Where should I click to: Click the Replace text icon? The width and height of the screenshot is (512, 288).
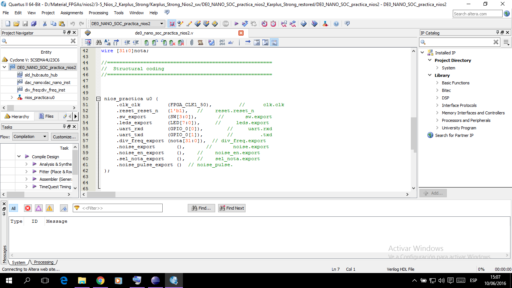coord(108,42)
